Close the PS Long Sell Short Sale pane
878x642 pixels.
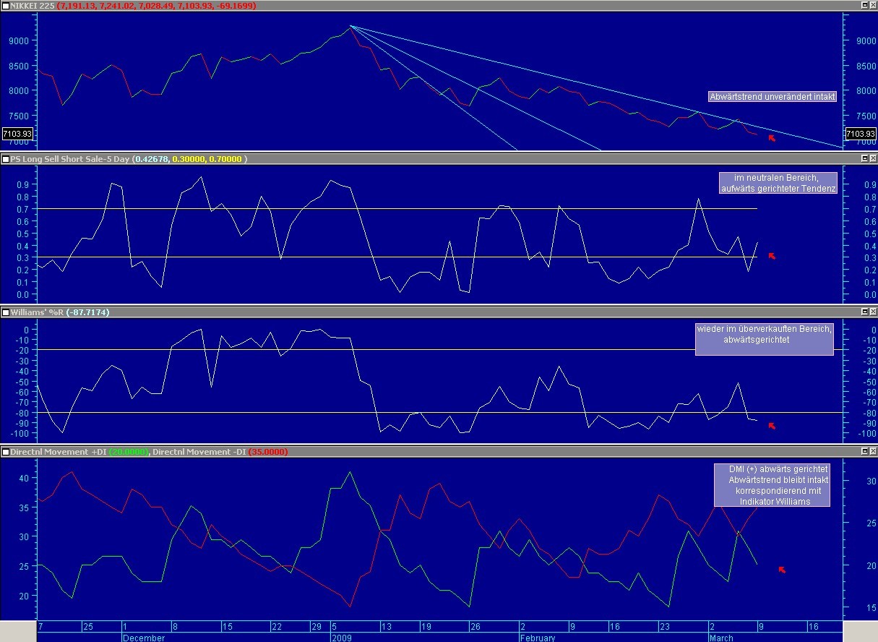click(872, 159)
